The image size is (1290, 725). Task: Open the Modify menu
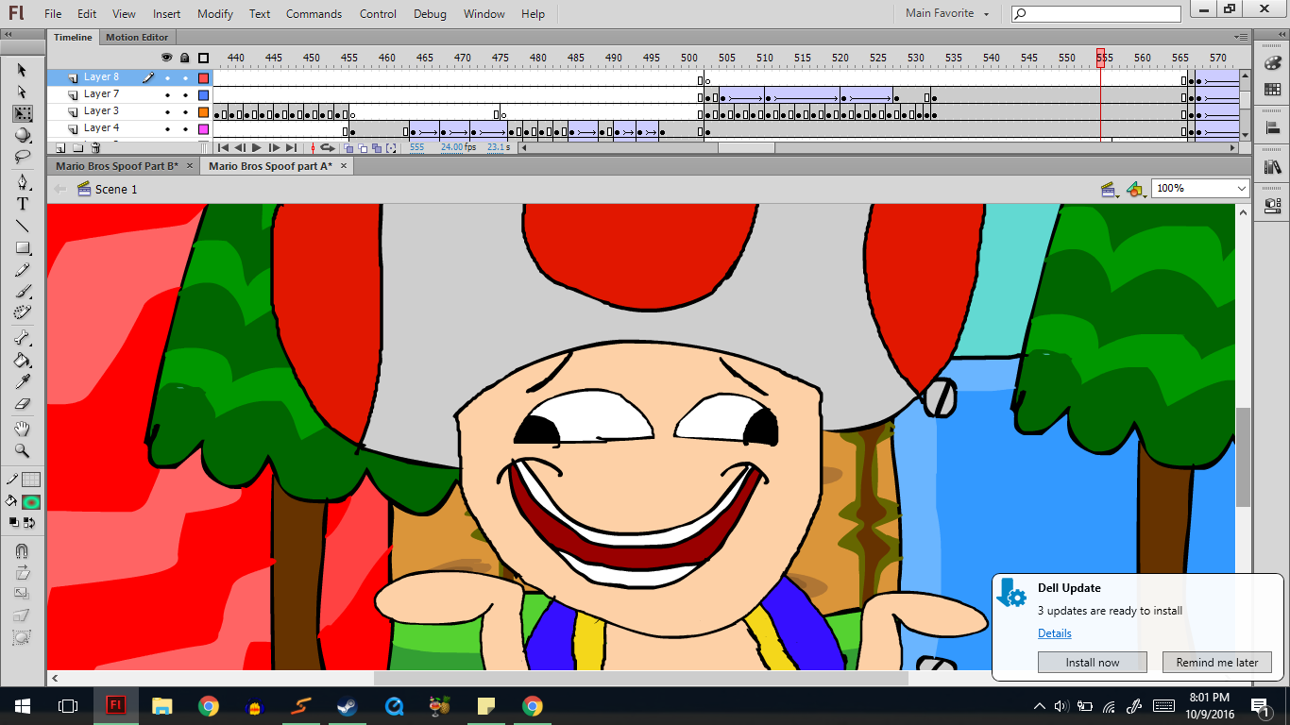click(215, 14)
